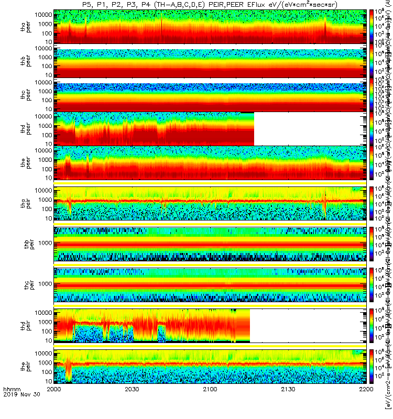
Task: Click the plot title mentioning PEIR,PEER EFlux
Action: tap(210, 5)
